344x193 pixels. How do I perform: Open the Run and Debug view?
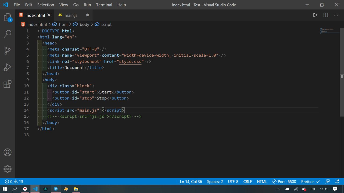(x=8, y=67)
